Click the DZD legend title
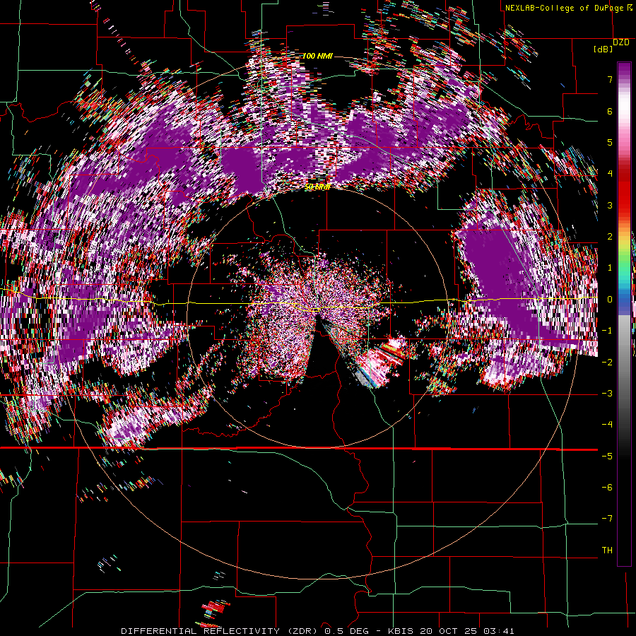636x636 pixels. 620,42
